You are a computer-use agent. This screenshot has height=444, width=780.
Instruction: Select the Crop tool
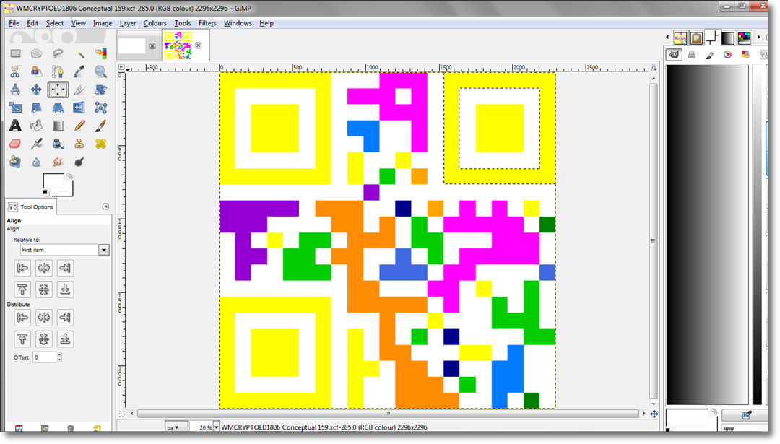(x=79, y=90)
